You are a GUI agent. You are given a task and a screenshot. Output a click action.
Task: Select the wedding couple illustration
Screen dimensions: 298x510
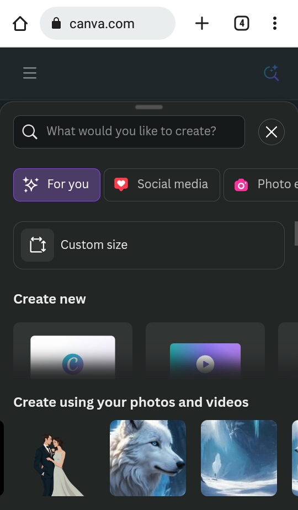tap(57, 458)
